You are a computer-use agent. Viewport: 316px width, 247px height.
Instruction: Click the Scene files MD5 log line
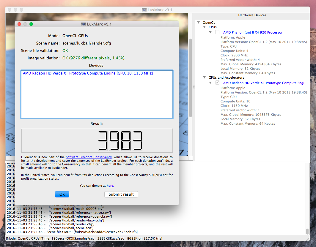tap(72, 232)
